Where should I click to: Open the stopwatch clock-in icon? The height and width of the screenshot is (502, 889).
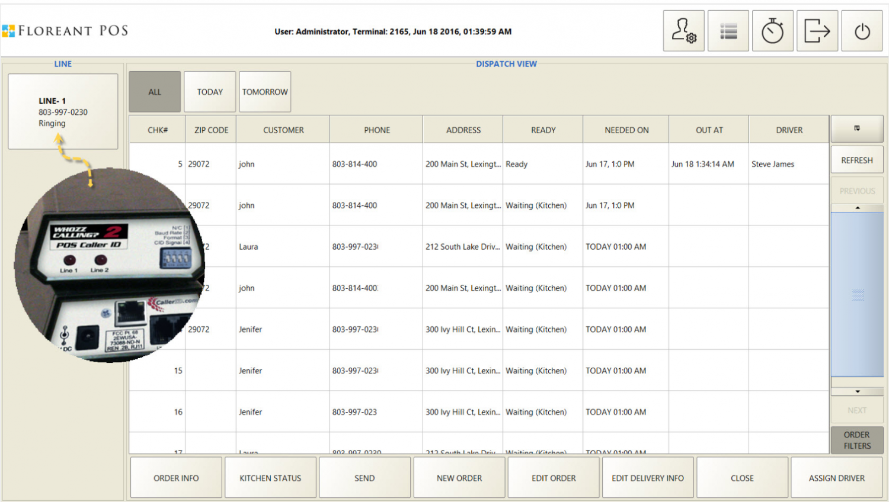[772, 30]
